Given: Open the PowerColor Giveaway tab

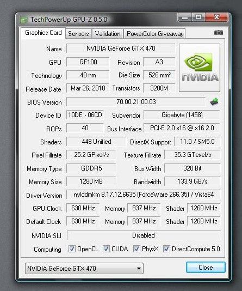Looking at the screenshot, I should pos(155,34).
